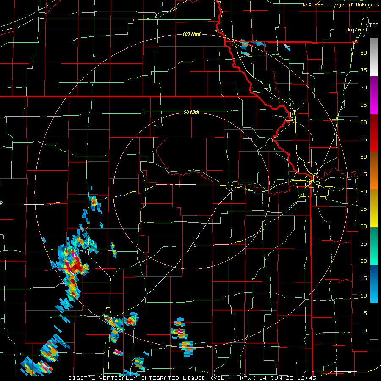The image size is (381, 381).
Task: Click the 5 value on the color scale
Action: click(365, 313)
